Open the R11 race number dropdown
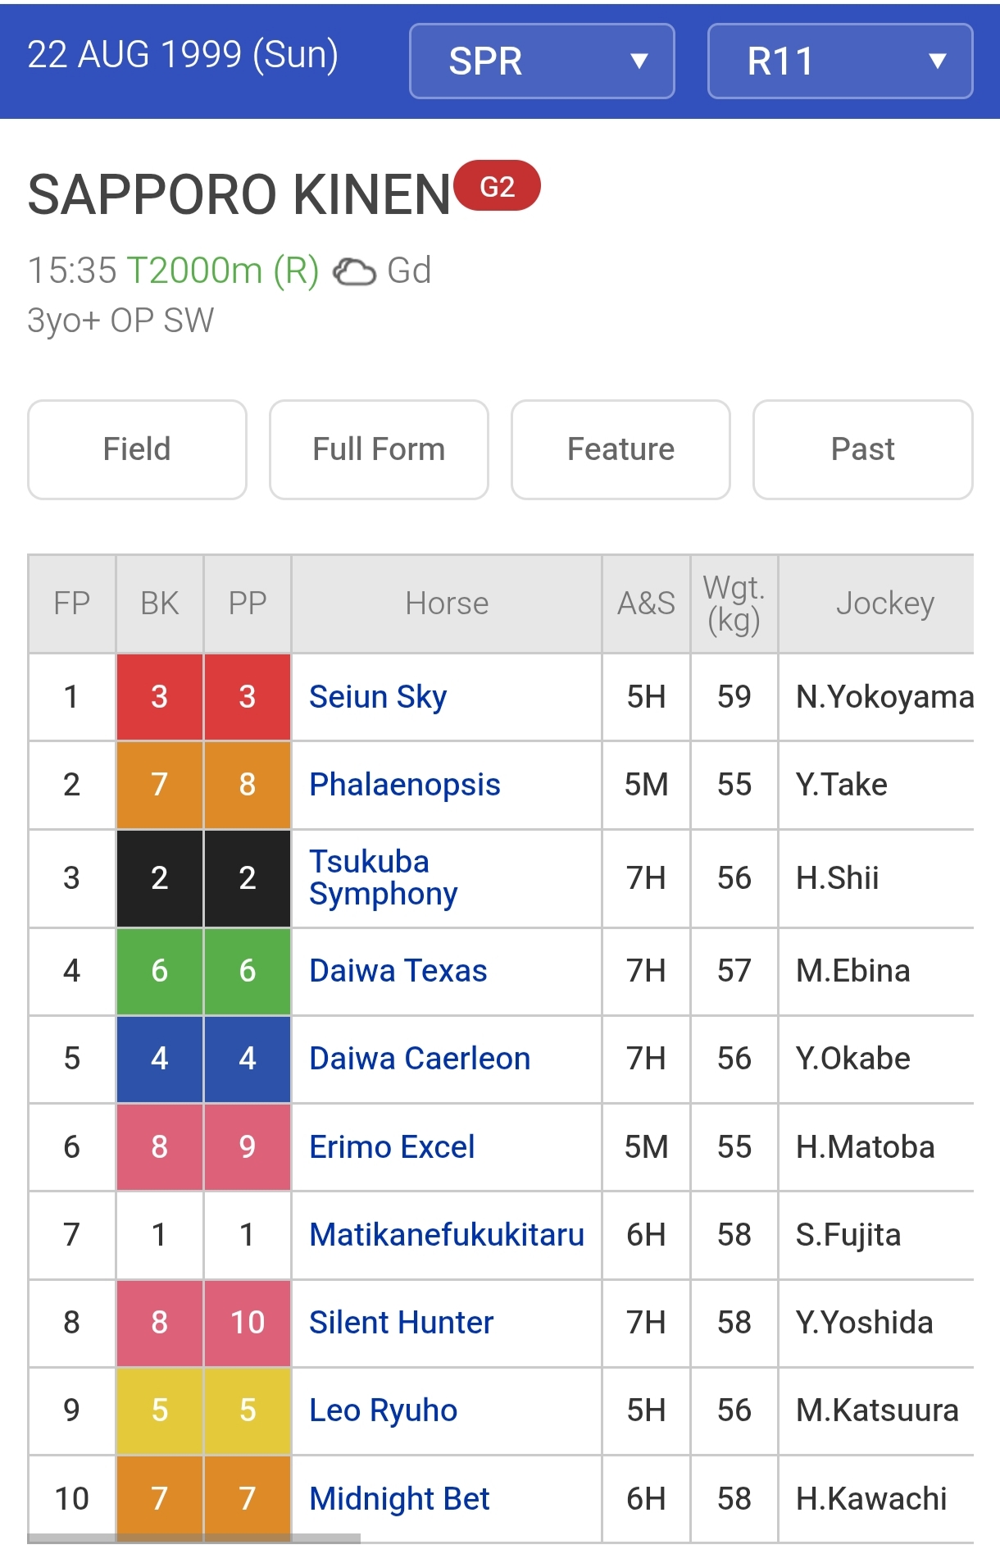This screenshot has height=1554, width=1000. 840,62
